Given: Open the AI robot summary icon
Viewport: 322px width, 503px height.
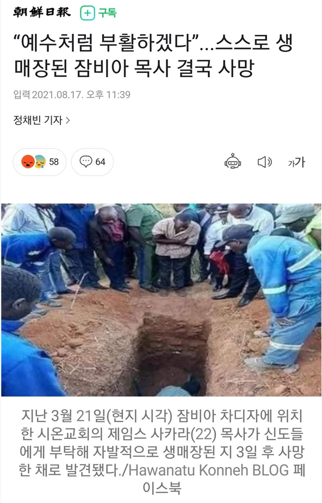Looking at the screenshot, I should [x=232, y=162].
